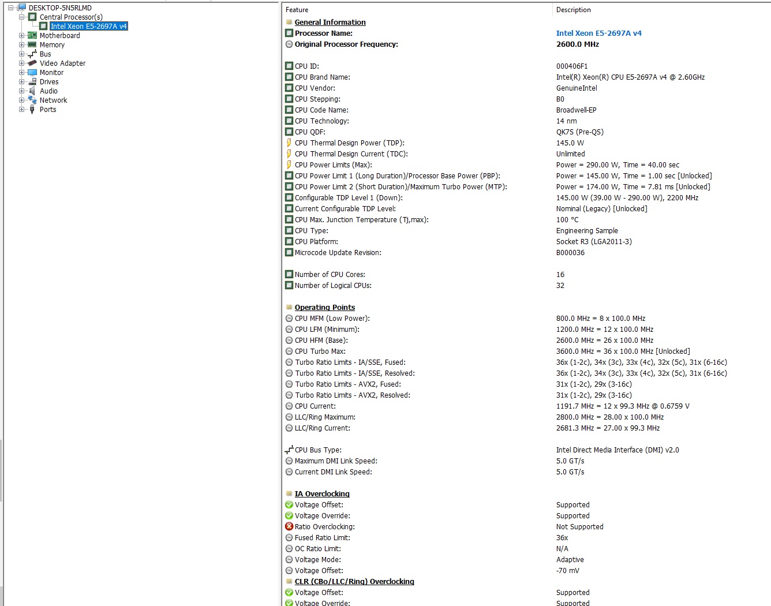This screenshot has height=606, width=771.
Task: Select Drives label in the device tree
Action: pos(49,82)
